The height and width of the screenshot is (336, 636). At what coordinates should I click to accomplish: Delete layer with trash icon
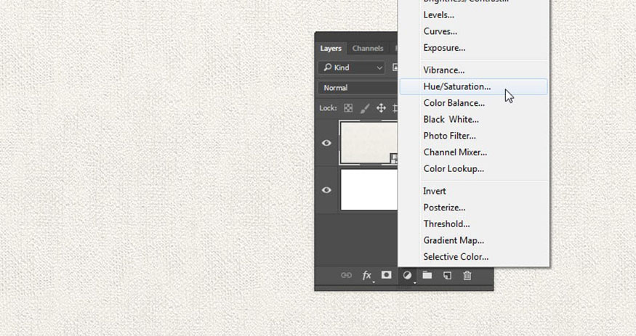click(x=467, y=275)
